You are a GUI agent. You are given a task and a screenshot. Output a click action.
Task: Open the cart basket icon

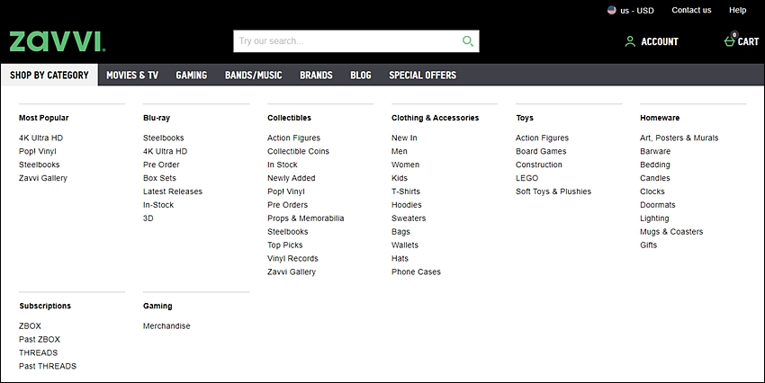[x=729, y=41]
